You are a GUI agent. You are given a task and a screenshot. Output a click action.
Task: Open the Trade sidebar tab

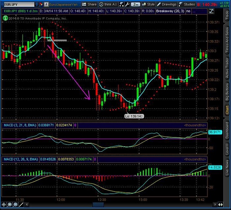[227, 15]
